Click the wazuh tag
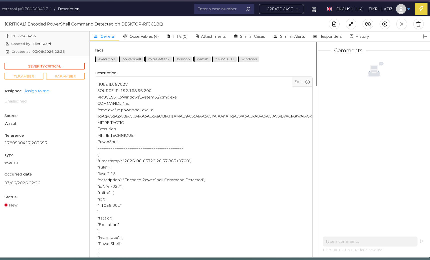Image resolution: width=430 pixels, height=260 pixels. (202, 59)
